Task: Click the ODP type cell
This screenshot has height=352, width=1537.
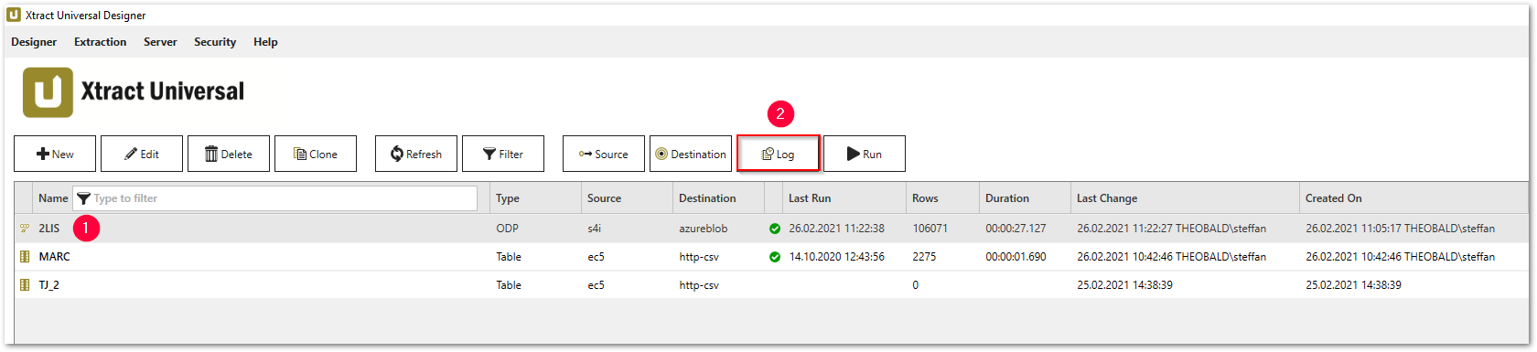Action: click(x=507, y=229)
